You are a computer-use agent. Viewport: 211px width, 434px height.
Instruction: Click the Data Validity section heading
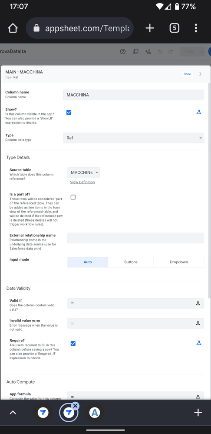point(18,288)
